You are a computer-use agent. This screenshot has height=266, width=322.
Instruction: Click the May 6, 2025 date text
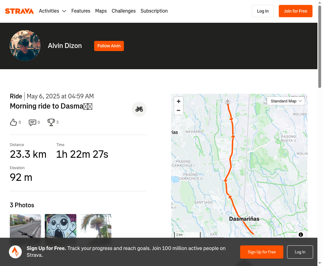click(x=60, y=96)
